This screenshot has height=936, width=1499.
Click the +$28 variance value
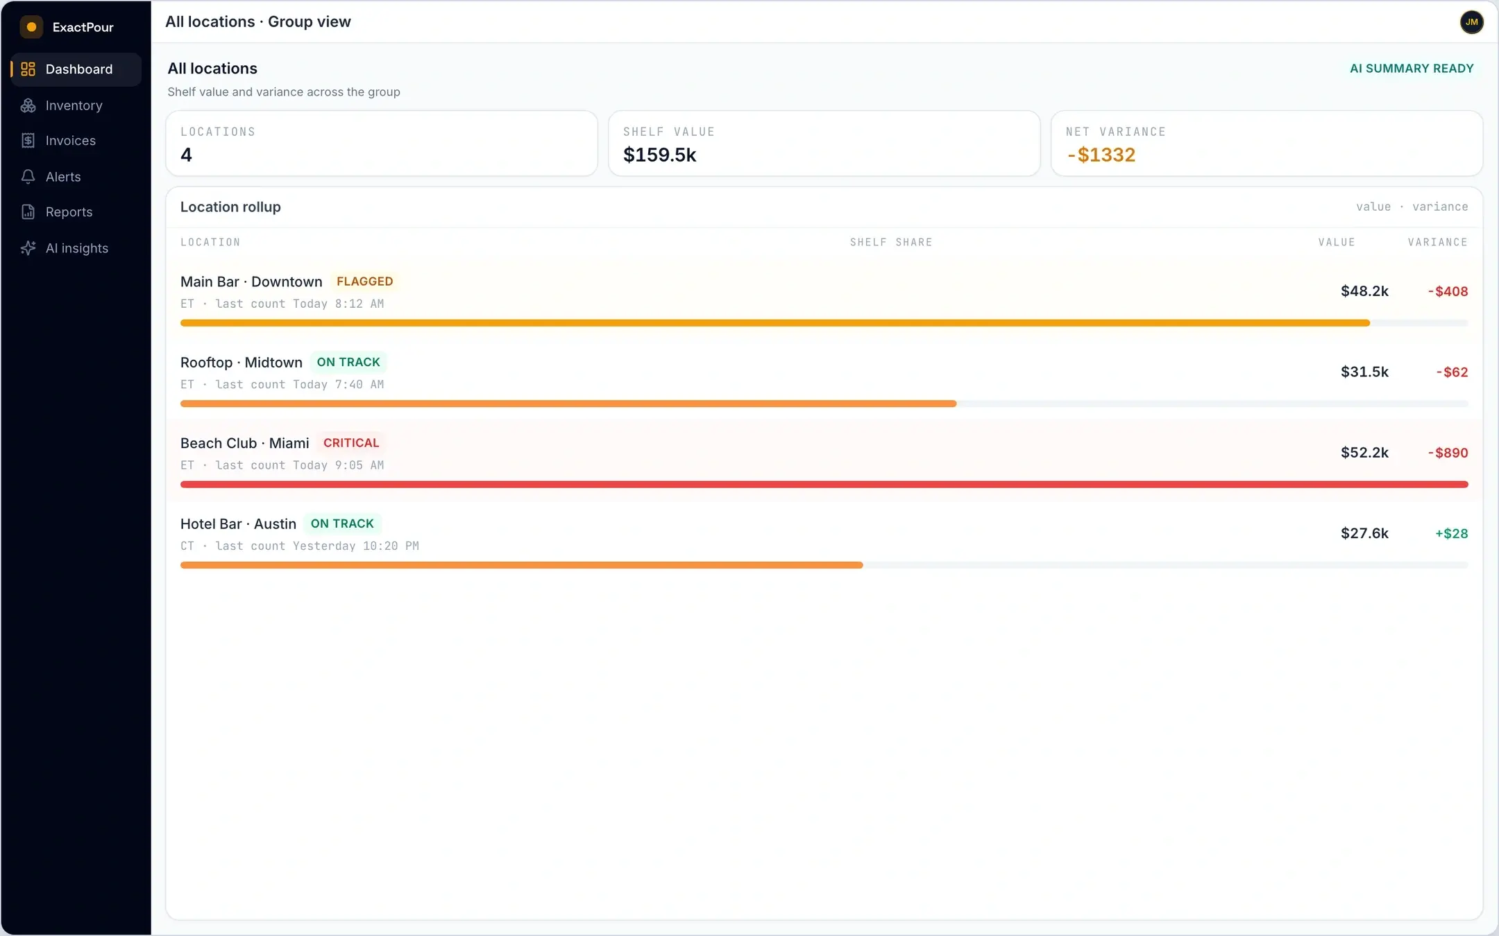click(x=1451, y=533)
